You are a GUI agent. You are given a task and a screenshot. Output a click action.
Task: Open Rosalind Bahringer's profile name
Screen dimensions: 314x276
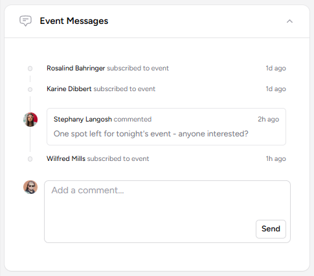[x=76, y=68]
